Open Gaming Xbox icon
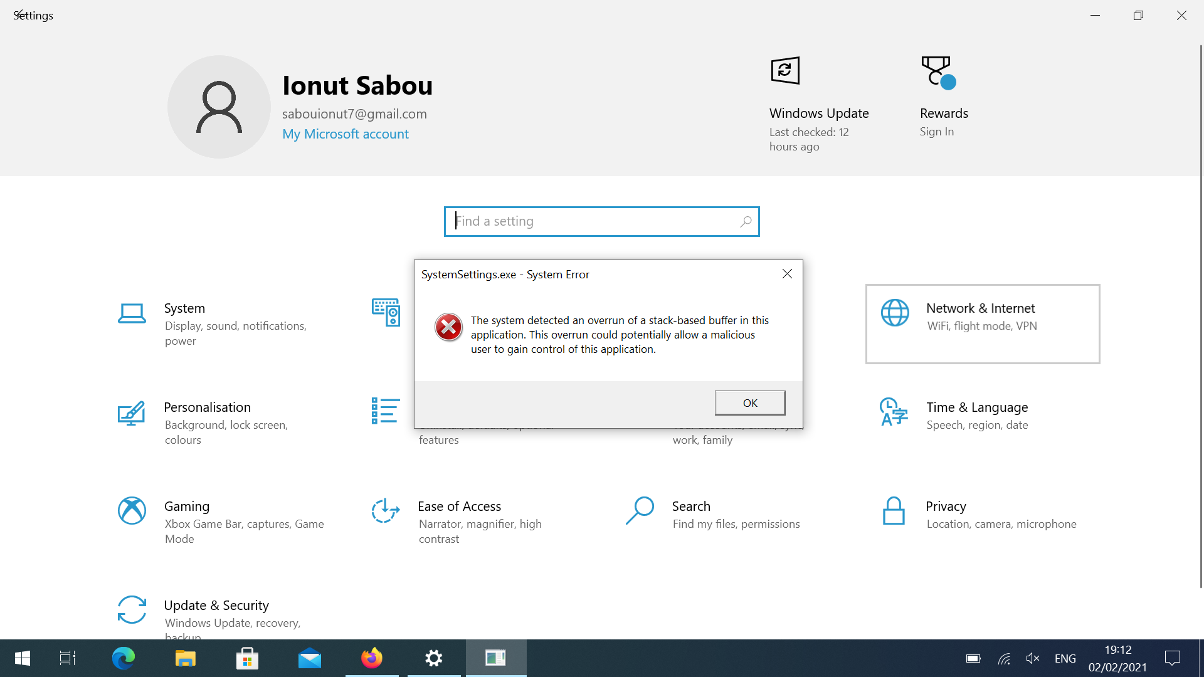1204x677 pixels. pyautogui.click(x=132, y=511)
